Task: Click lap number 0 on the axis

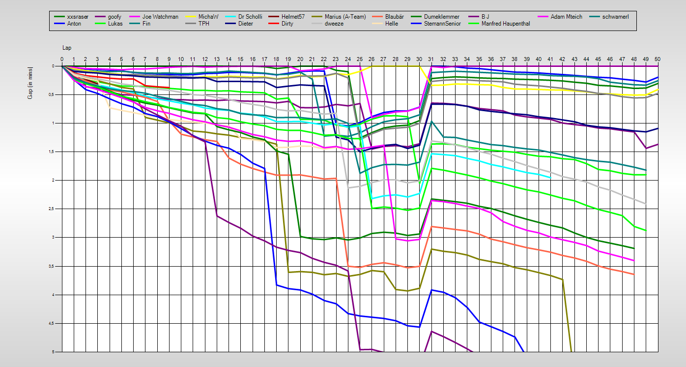Action: click(62, 59)
